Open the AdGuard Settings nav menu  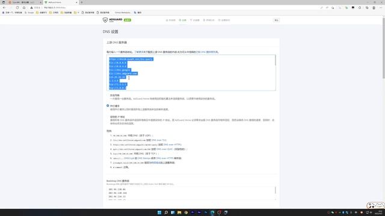183,20
